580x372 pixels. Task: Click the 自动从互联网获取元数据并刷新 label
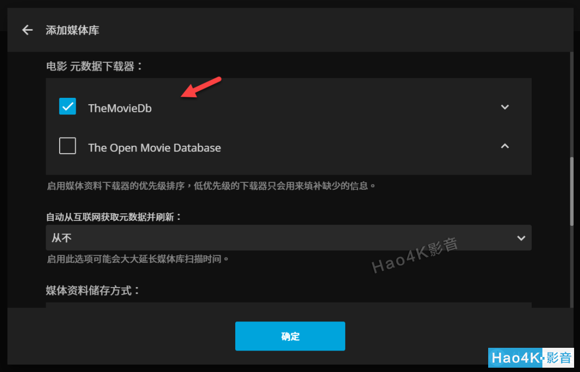[114, 217]
